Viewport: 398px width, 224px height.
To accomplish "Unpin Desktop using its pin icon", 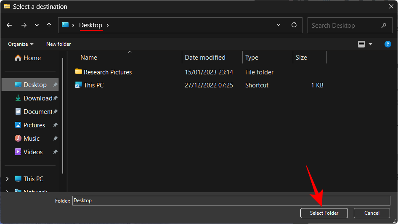I will coord(55,85).
